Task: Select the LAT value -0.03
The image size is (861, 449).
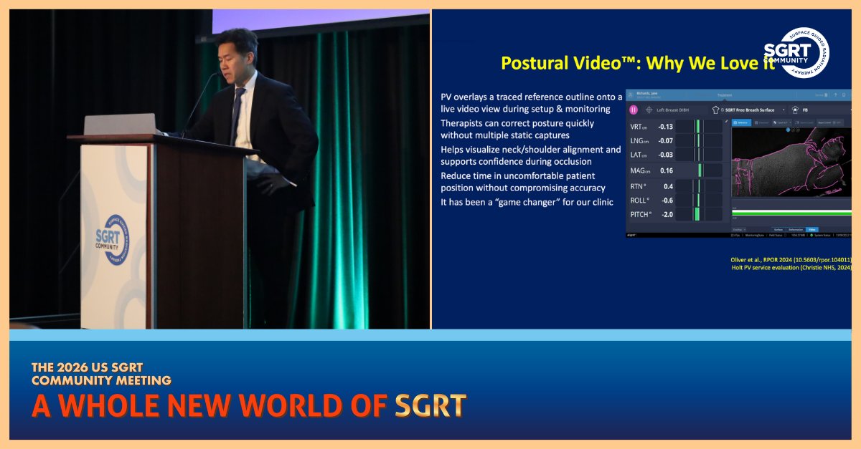Action: 666,155
